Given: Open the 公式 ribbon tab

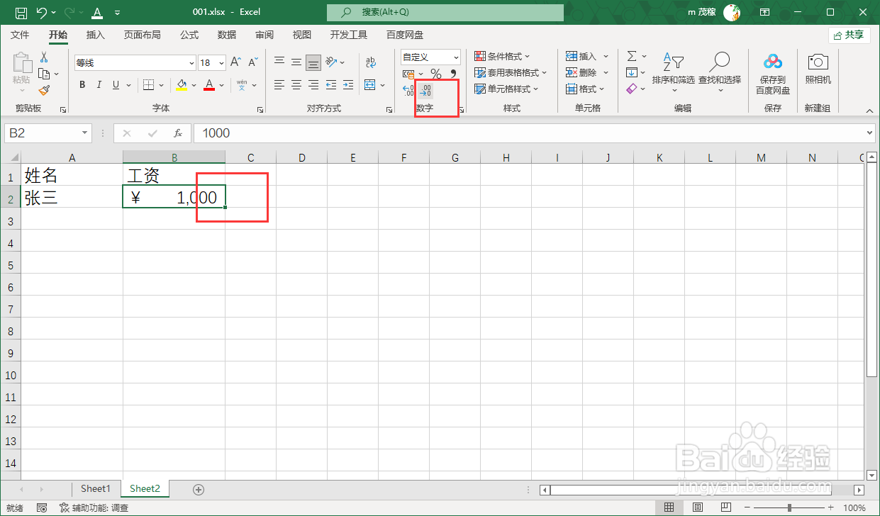Looking at the screenshot, I should tap(188, 34).
